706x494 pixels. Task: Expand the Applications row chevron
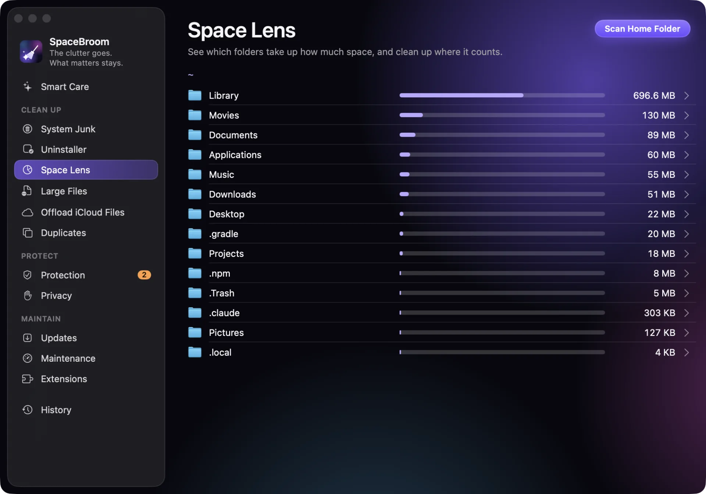(x=687, y=155)
